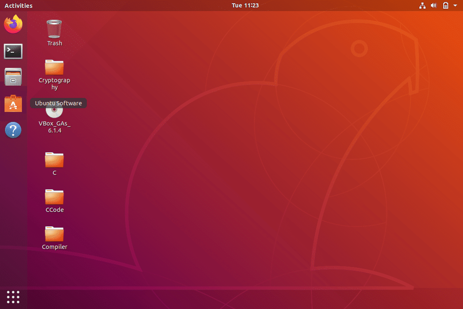Open the Files manager in the dock
The height and width of the screenshot is (309, 463).
13,77
